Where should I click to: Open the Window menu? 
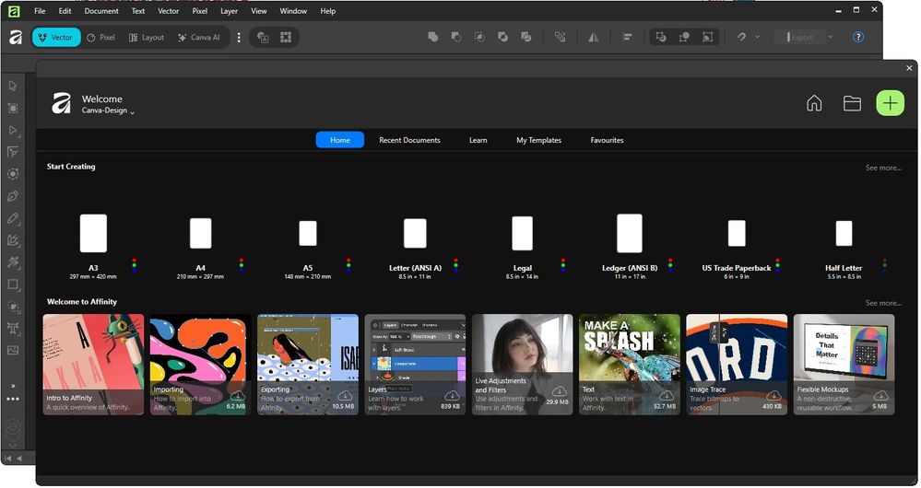(293, 10)
